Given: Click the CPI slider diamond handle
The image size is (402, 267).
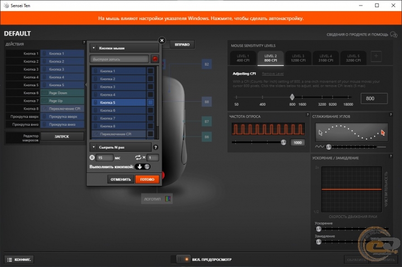Looking at the screenshot, I should [292, 97].
